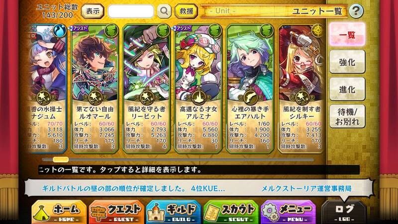Tap the wind element icon on Luomar's card
The image size is (398, 224).
point(111,31)
